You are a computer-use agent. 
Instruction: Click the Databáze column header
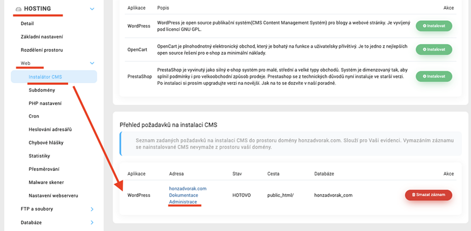point(324,174)
